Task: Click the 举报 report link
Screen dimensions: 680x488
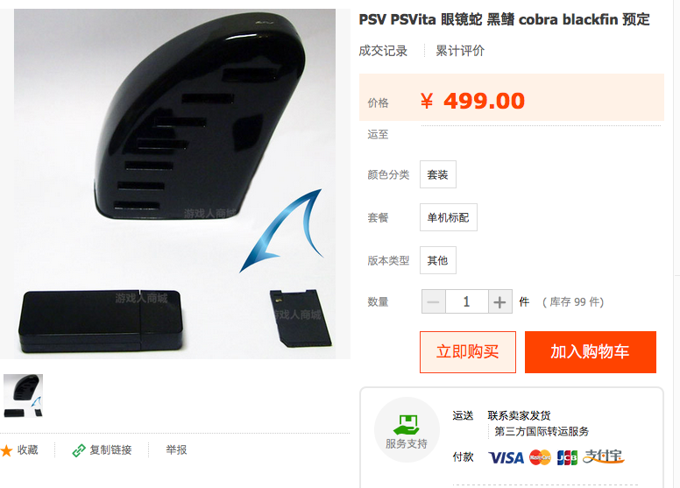Action: 176,449
